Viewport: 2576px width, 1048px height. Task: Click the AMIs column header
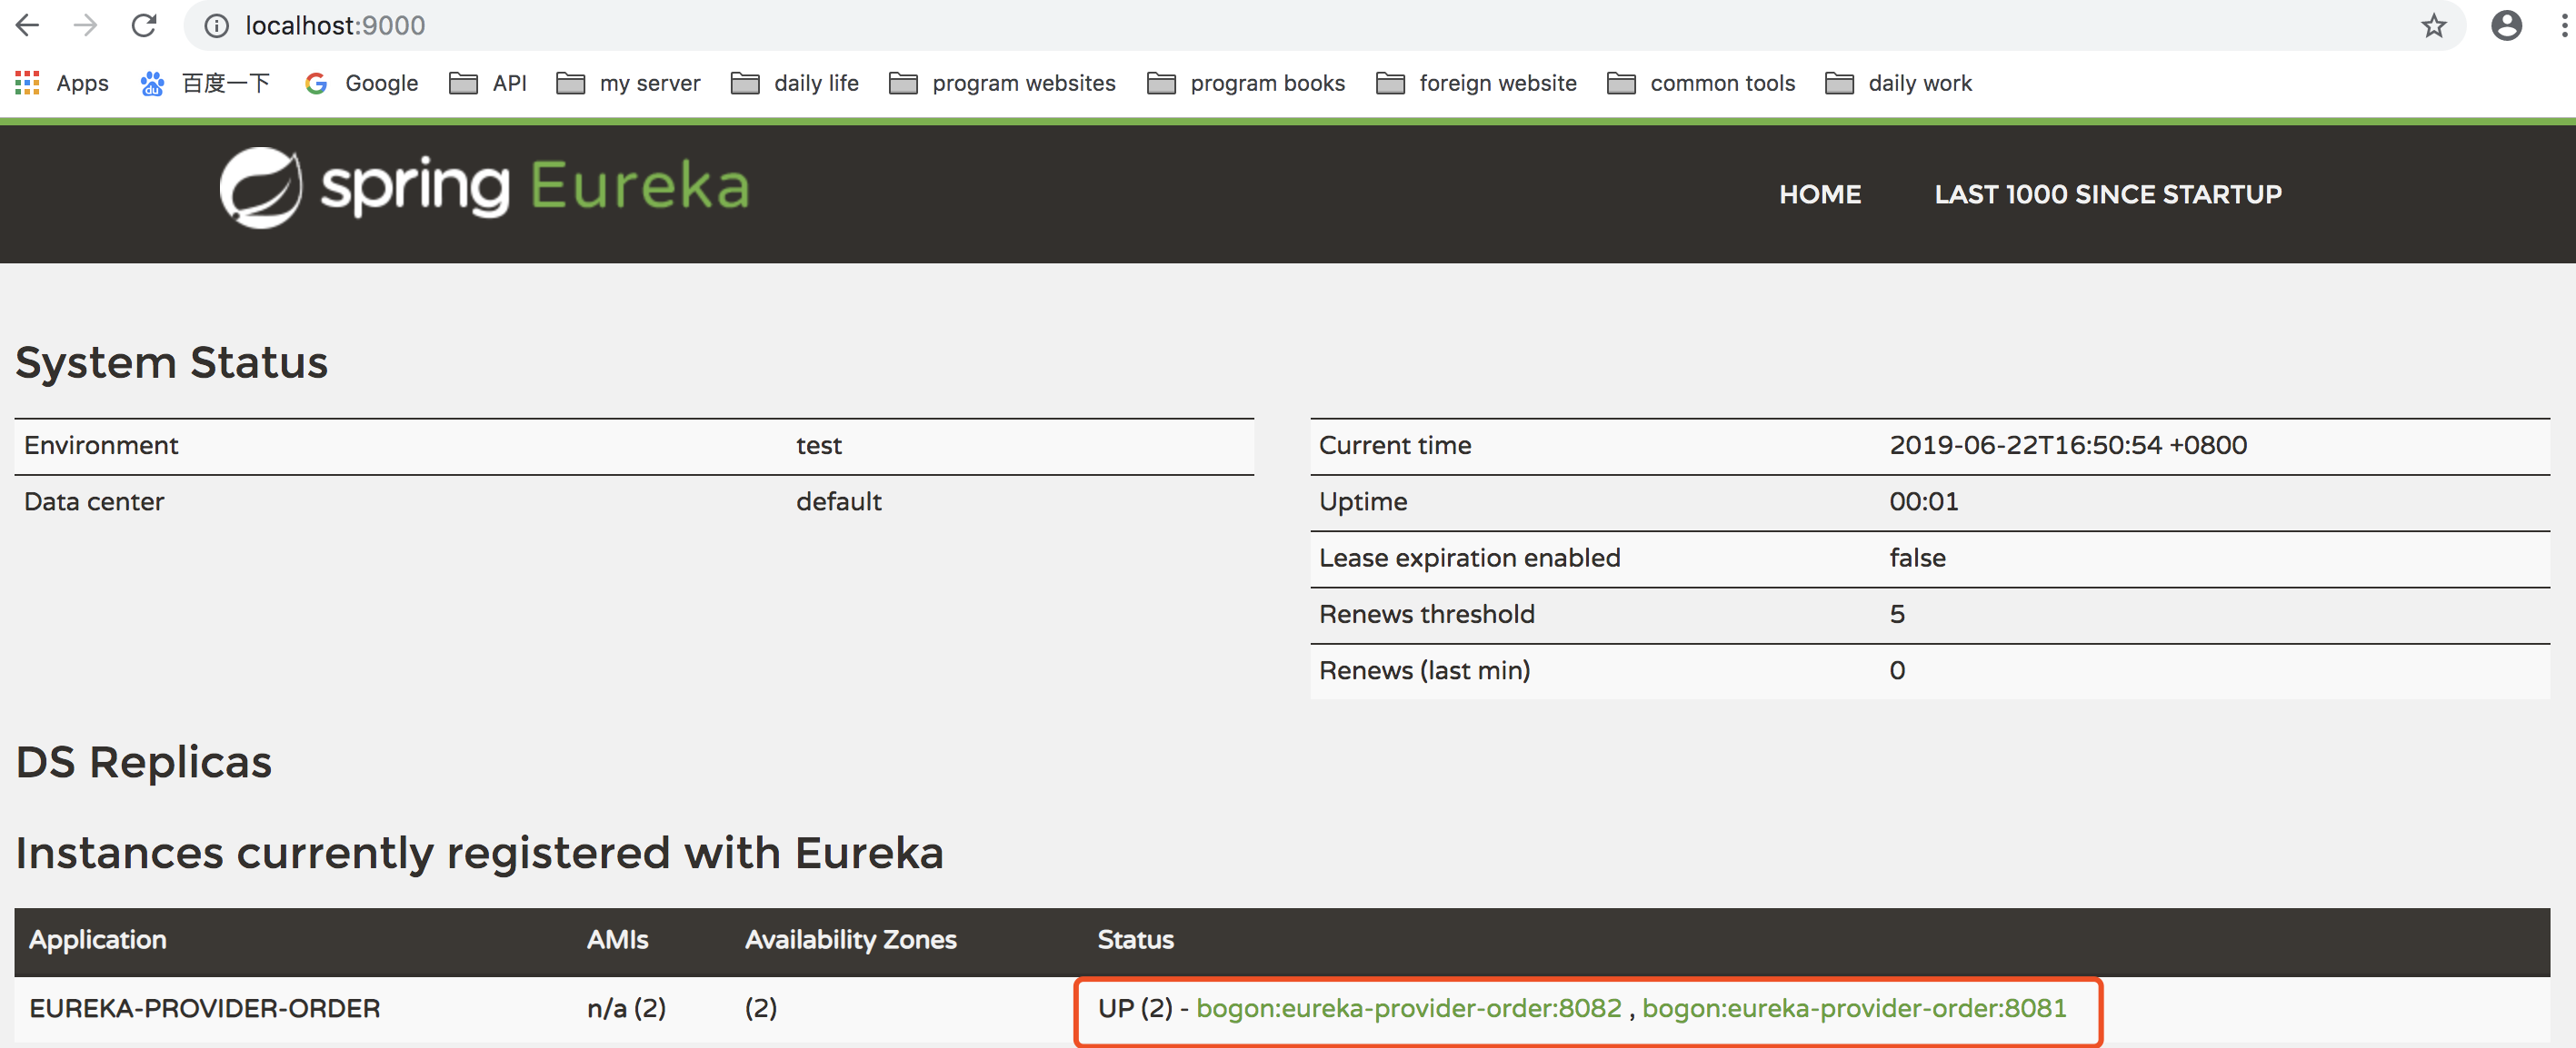(x=618, y=940)
